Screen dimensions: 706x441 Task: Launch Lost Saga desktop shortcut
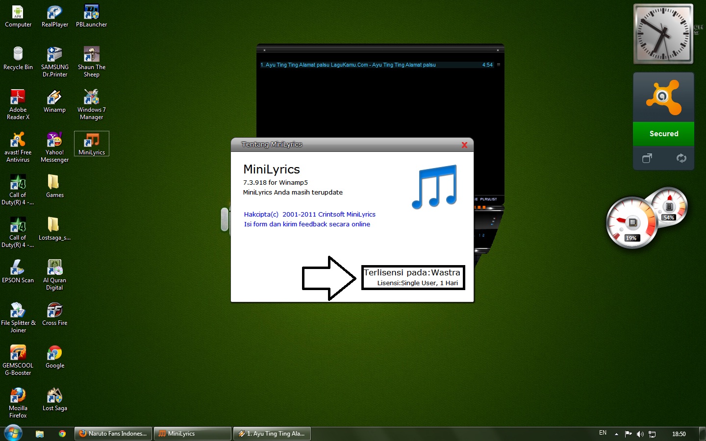coord(54,400)
